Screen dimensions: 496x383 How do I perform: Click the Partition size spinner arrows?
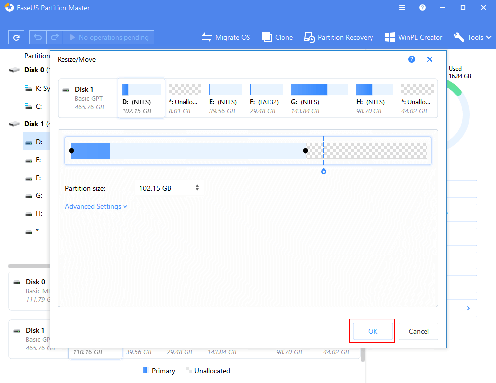[197, 188]
